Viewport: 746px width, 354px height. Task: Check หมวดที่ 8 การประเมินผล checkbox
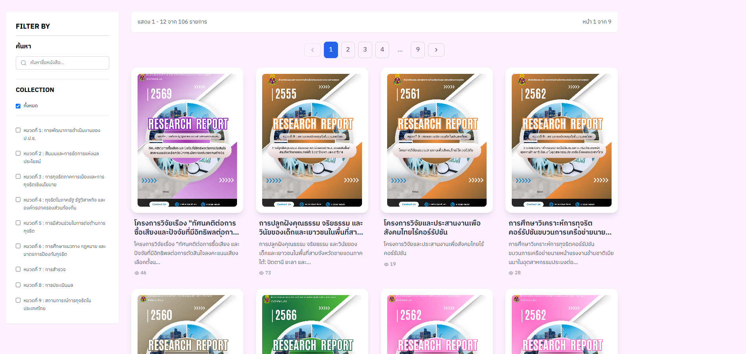(18, 285)
